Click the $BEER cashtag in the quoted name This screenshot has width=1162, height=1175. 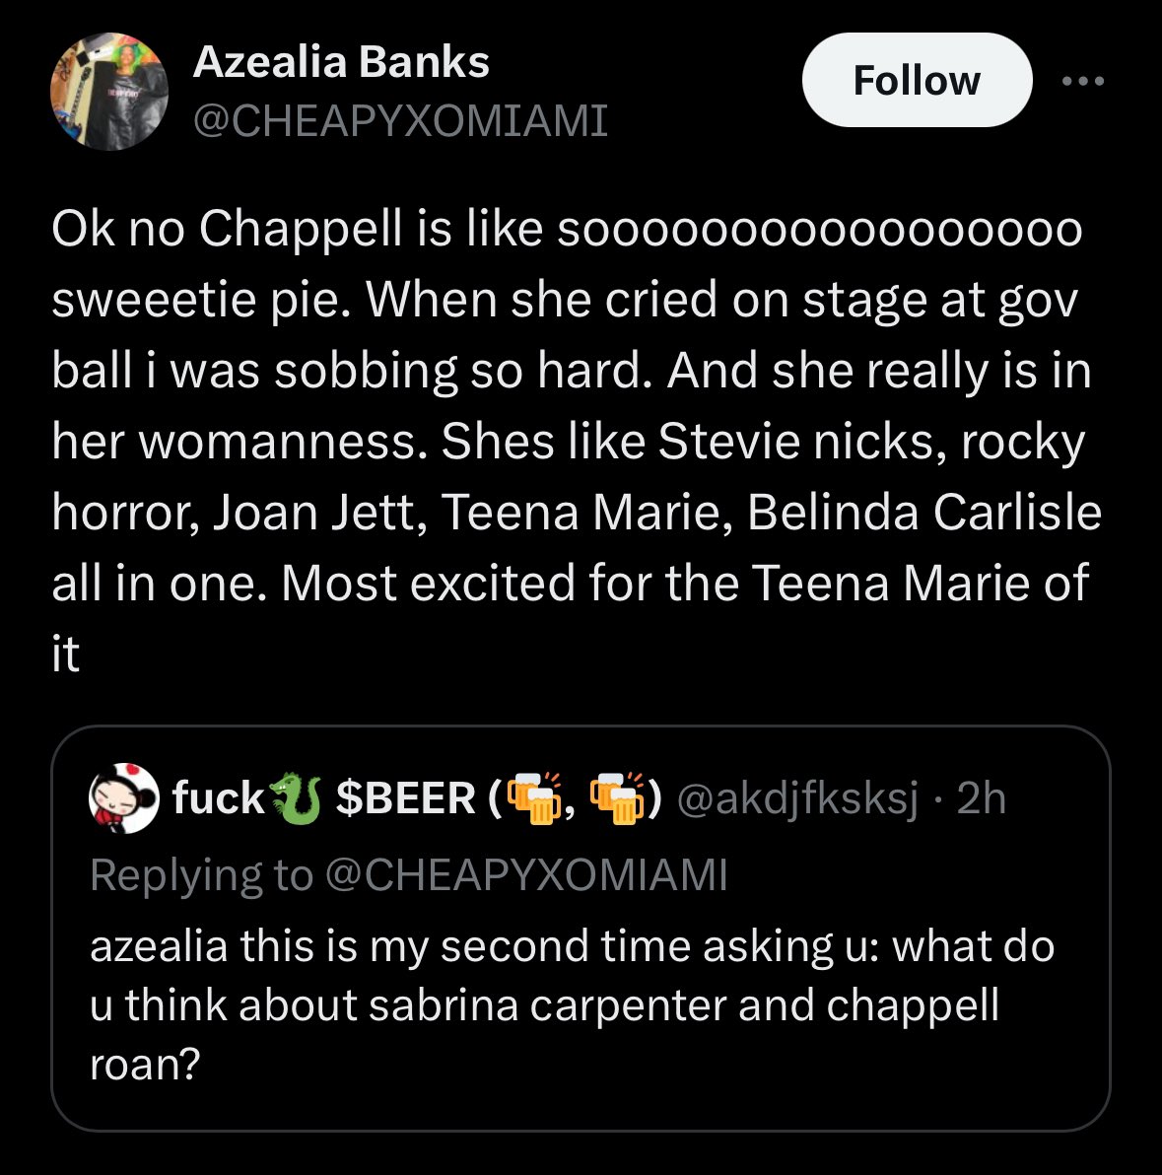coord(405,798)
